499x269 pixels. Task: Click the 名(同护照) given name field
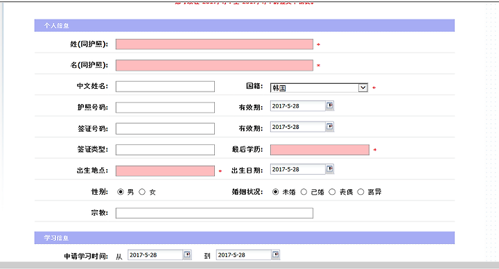[x=214, y=65]
